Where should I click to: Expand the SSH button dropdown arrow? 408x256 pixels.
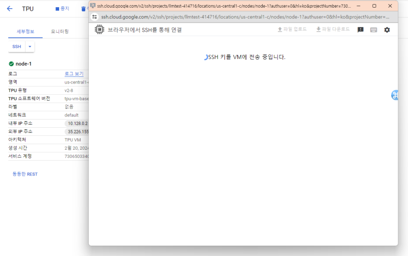30,46
